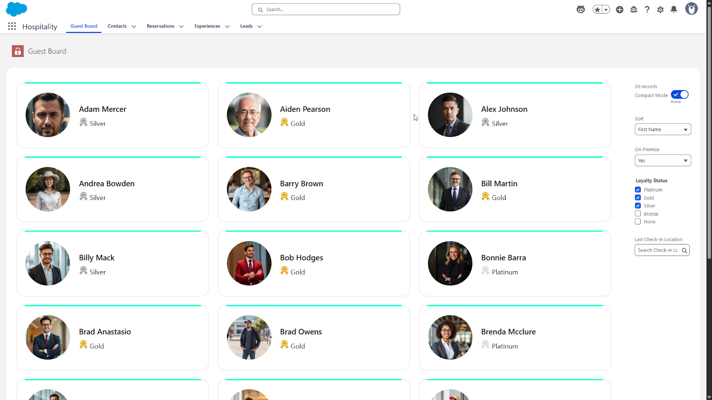Click Aiden Pearson's Gold loyalty badge icon

(x=284, y=122)
